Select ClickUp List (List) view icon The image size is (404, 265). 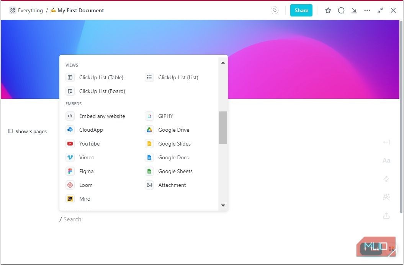click(x=149, y=77)
